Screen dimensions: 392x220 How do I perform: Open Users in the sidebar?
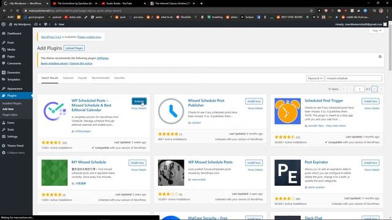10,123
